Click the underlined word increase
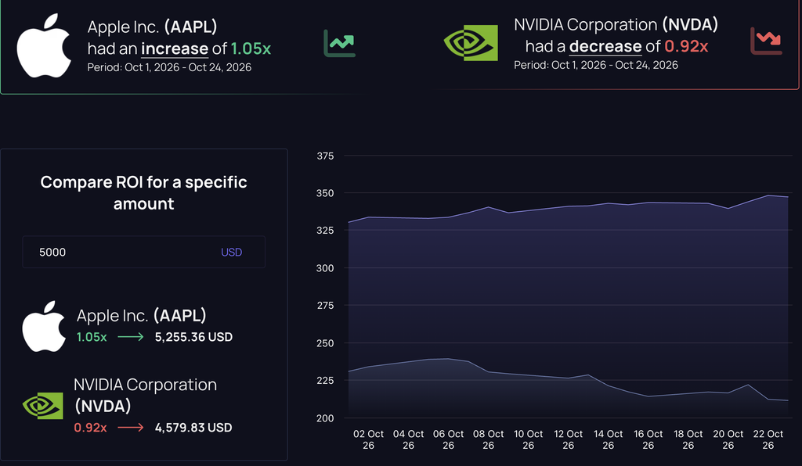This screenshot has width=802, height=466. [175, 48]
